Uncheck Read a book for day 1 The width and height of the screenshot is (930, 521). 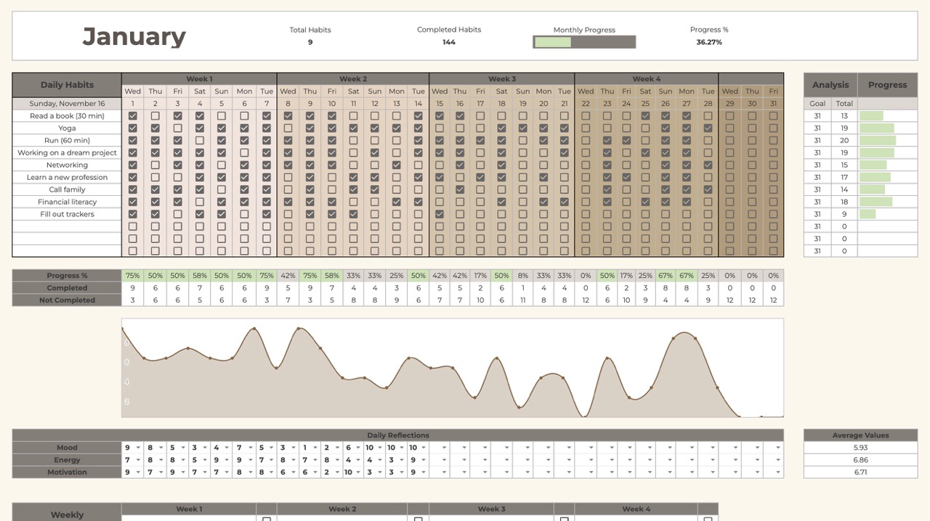132,116
